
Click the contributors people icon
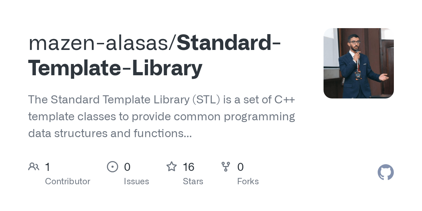click(34, 167)
